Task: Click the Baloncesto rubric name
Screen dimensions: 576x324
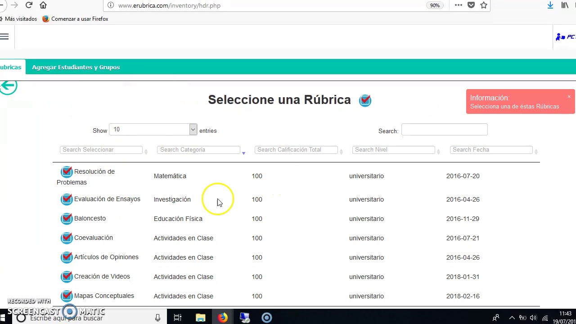Action: point(90,218)
